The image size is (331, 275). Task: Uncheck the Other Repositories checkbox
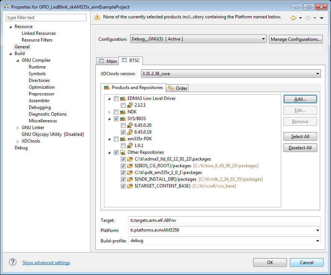tap(116, 153)
